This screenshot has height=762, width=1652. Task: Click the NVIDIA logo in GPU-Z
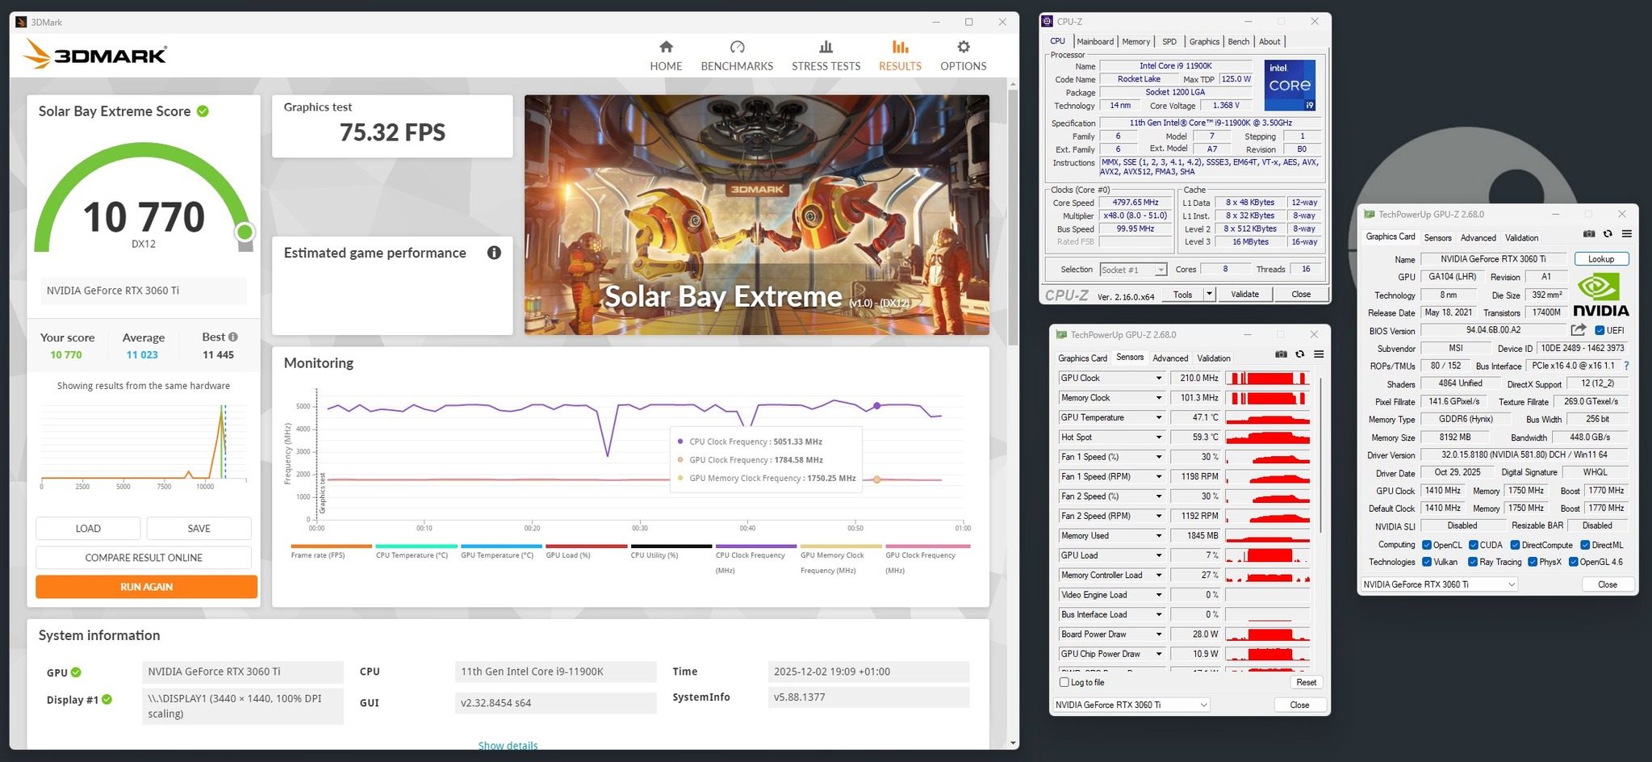pos(1601,295)
